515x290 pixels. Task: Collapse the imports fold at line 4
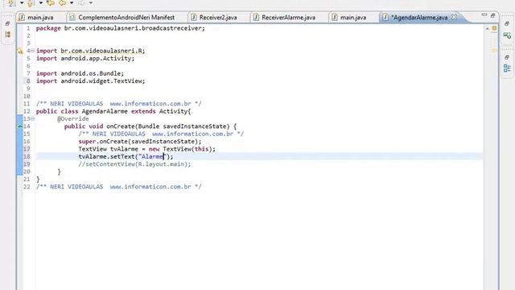(32, 51)
